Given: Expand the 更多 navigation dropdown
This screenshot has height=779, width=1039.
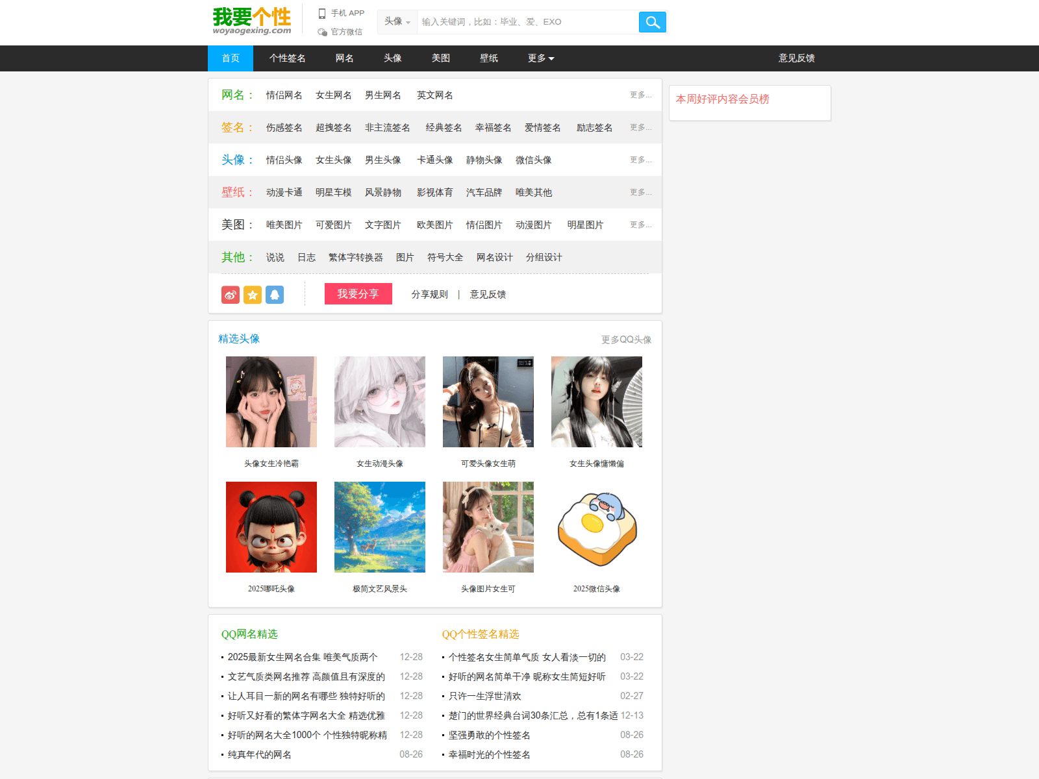Looking at the screenshot, I should tap(540, 58).
